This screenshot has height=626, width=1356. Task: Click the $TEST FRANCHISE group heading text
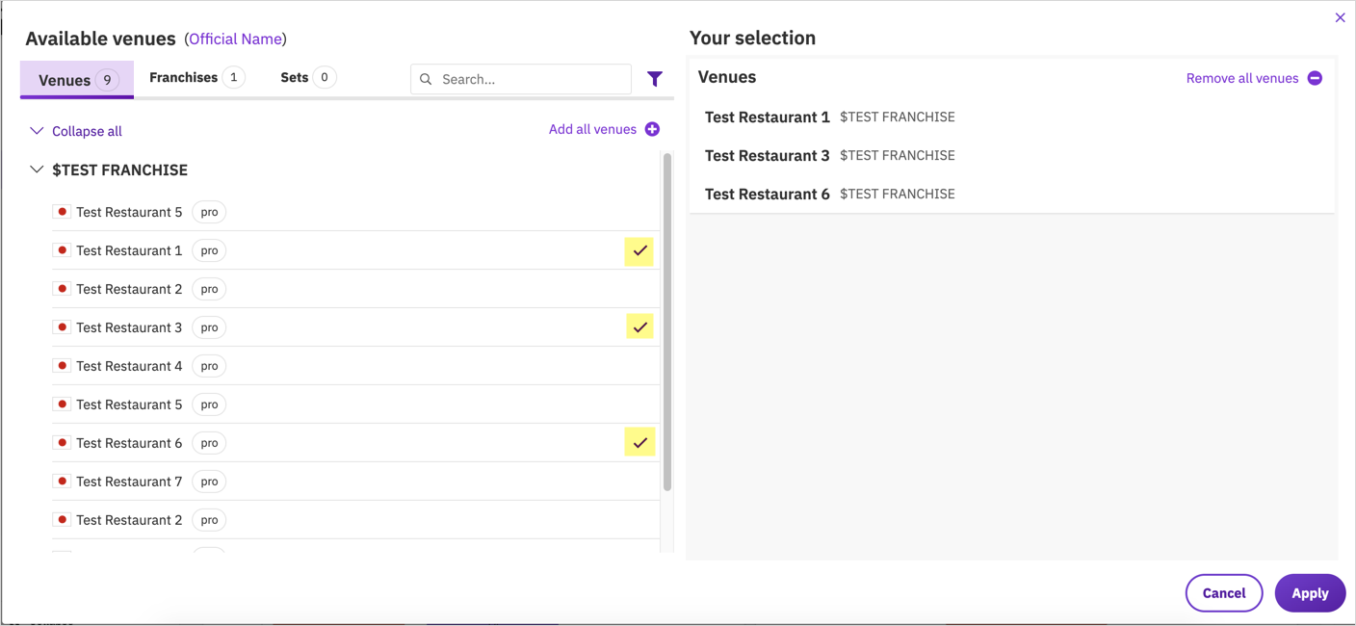click(x=119, y=170)
